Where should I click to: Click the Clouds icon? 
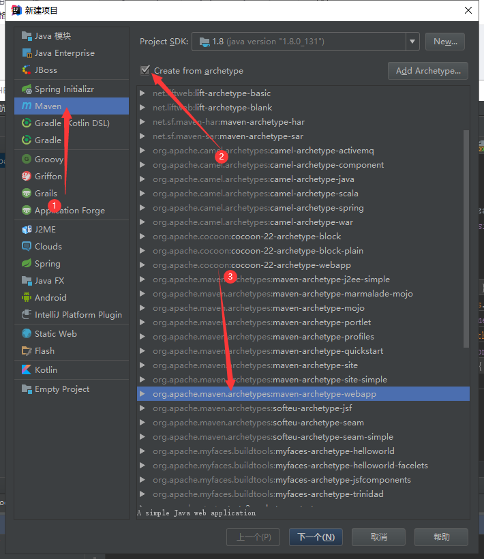pyautogui.click(x=27, y=246)
